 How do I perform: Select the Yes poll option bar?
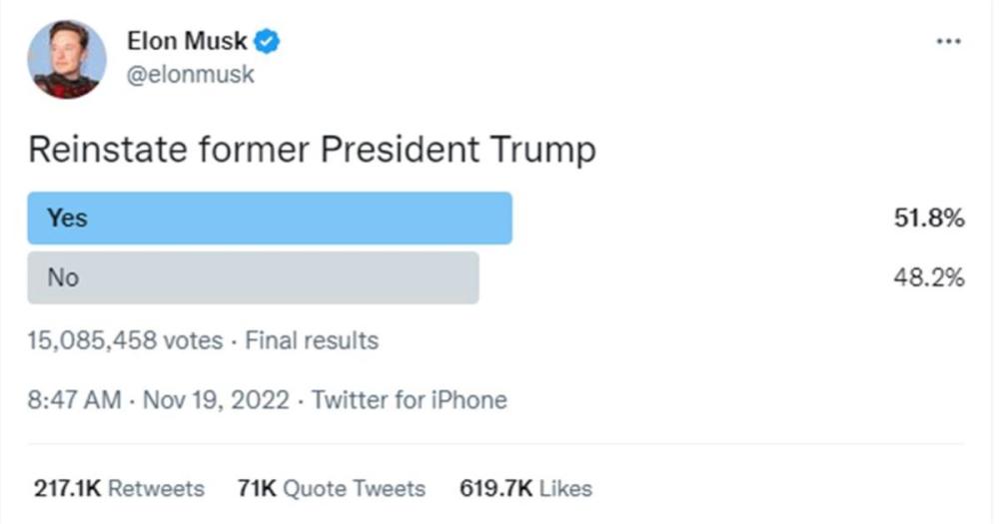pos(270,218)
